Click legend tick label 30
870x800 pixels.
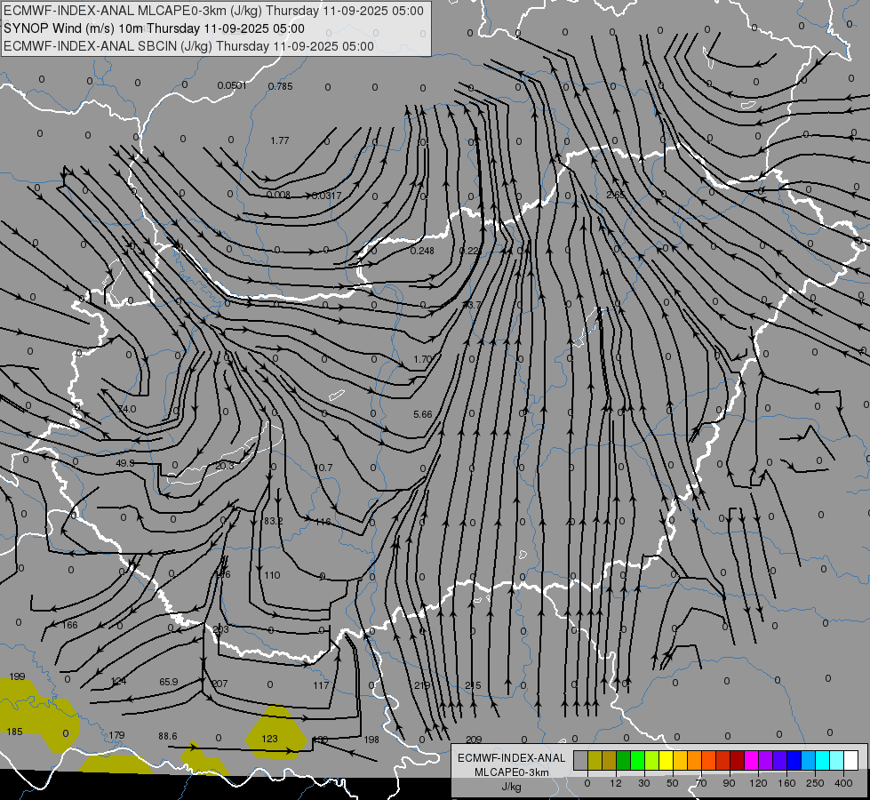644,783
